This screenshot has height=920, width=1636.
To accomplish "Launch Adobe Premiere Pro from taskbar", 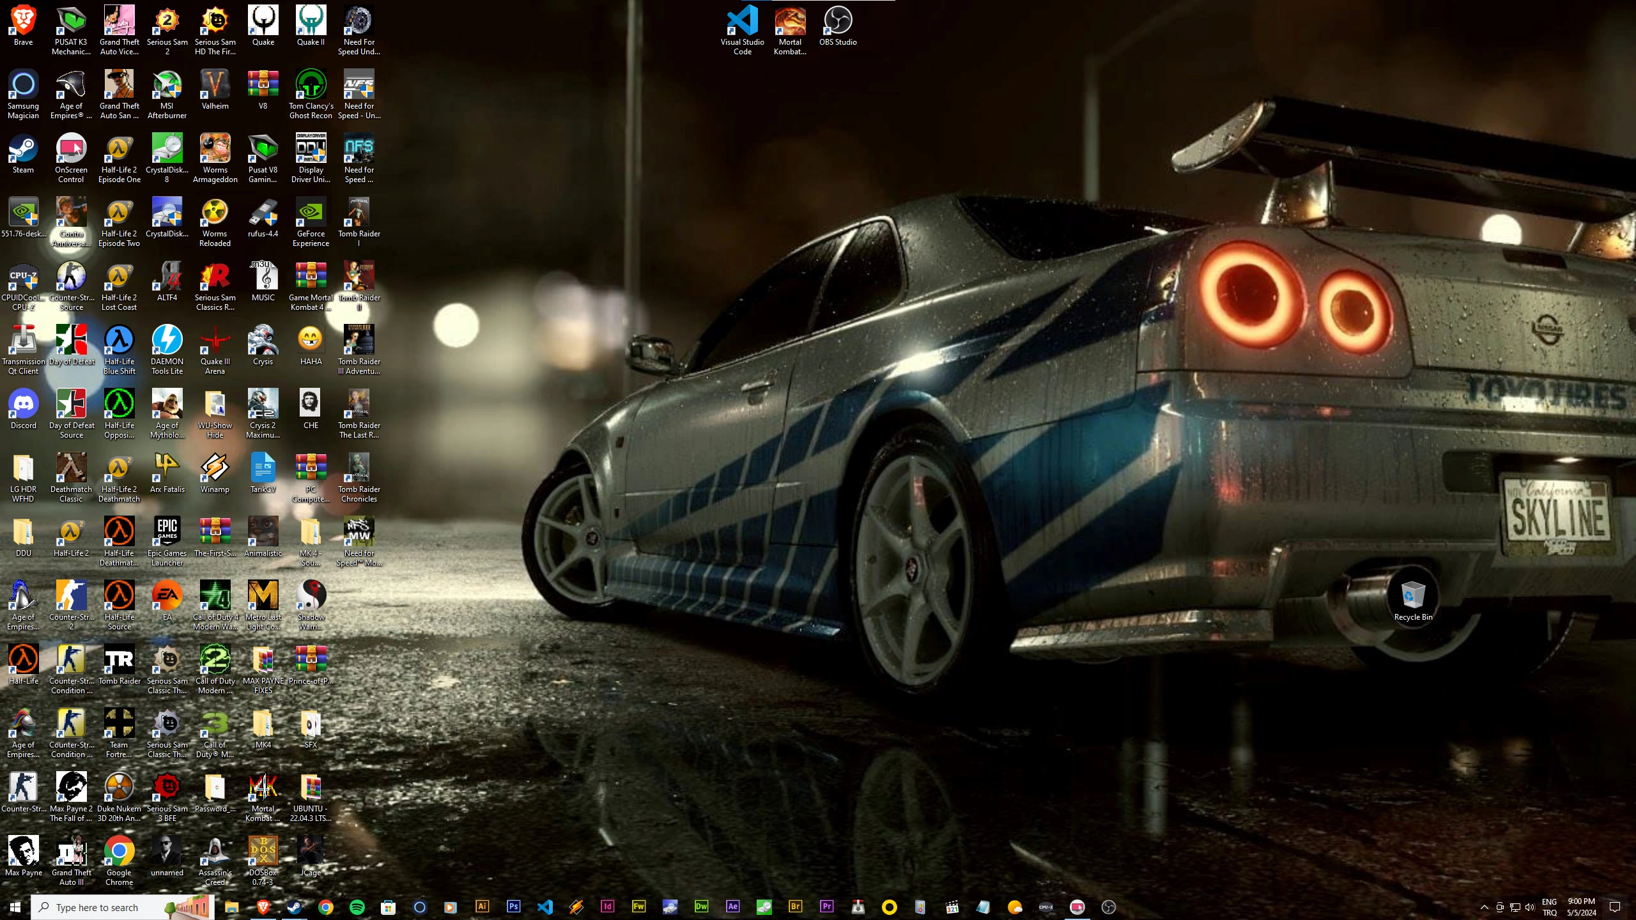I will [x=827, y=907].
